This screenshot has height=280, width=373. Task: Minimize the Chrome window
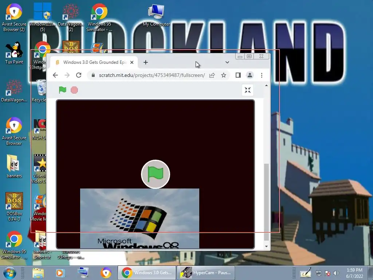240,57
